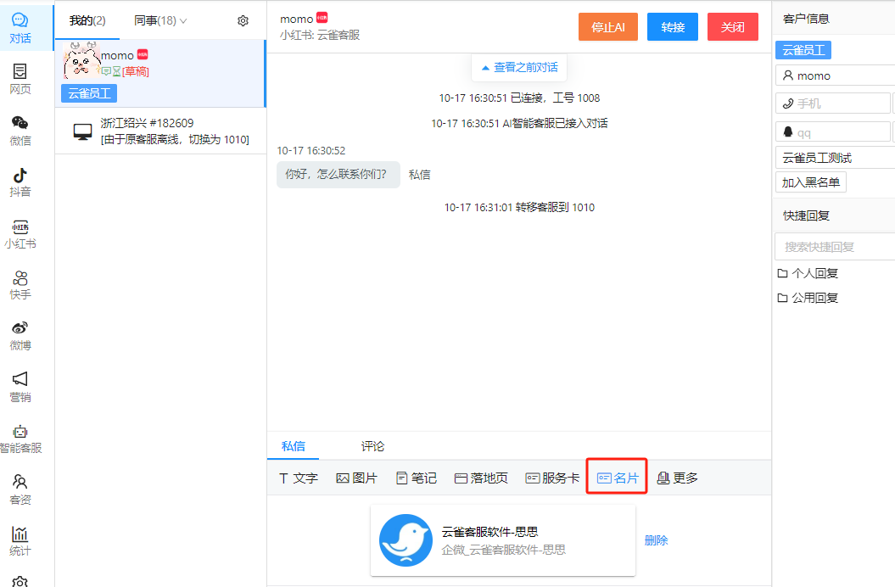Switch to the 评论 tab

coord(372,445)
